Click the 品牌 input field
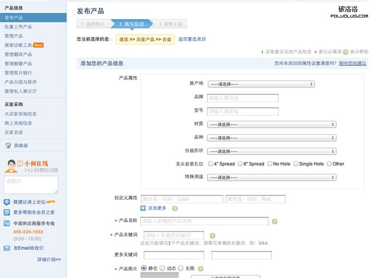 (x=242, y=98)
